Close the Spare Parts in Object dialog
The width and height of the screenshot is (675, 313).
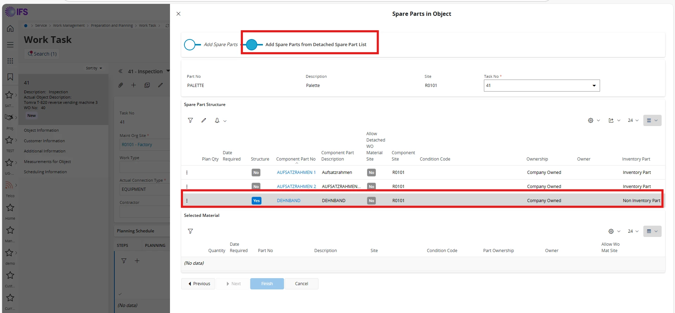pyautogui.click(x=178, y=14)
